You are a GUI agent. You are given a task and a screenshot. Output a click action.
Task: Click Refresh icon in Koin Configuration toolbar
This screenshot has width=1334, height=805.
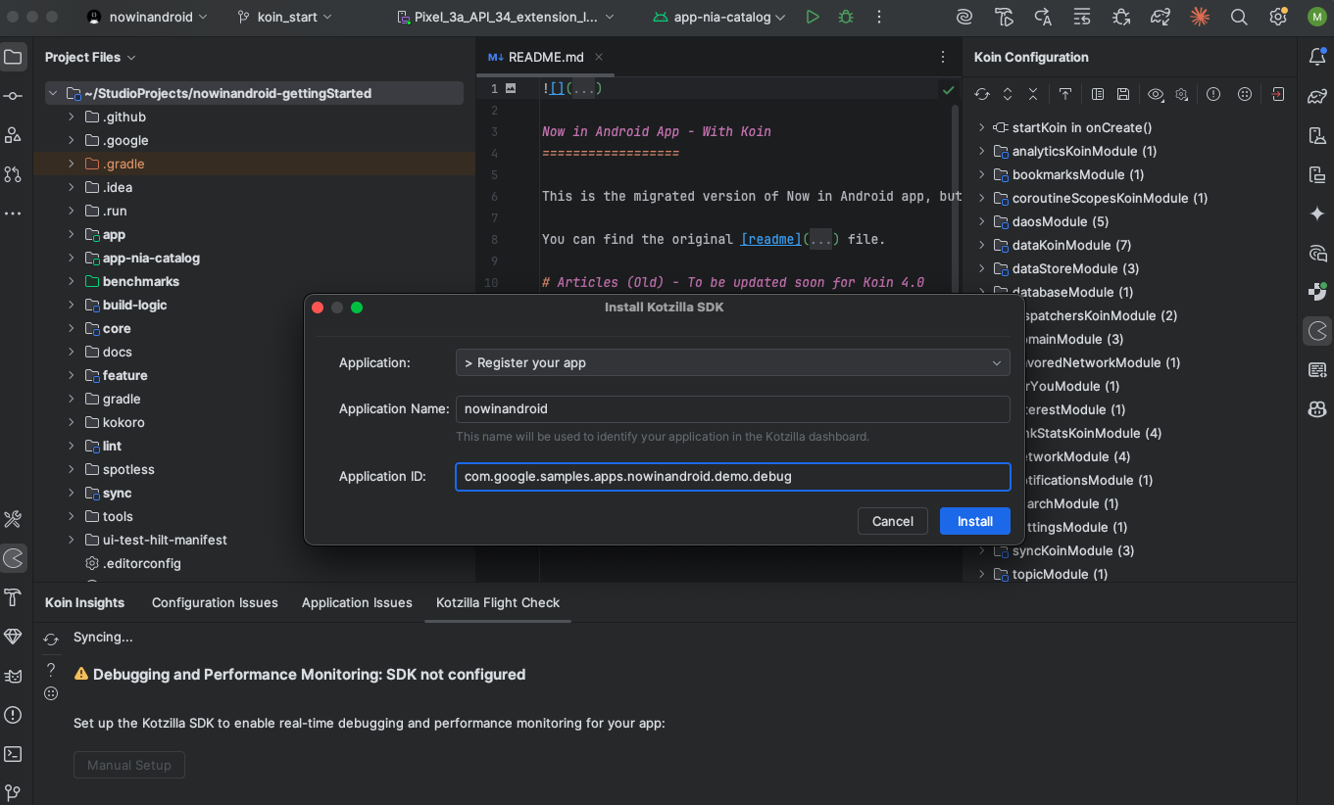(x=981, y=94)
